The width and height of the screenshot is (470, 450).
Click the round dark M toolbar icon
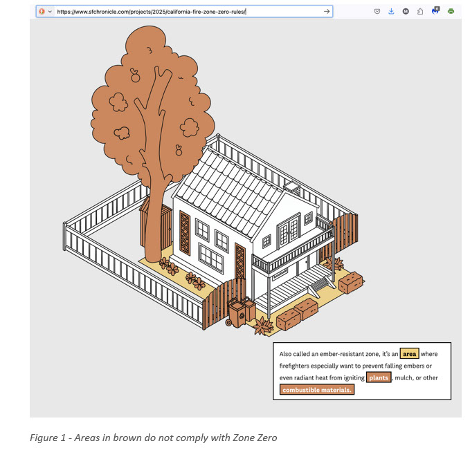(x=406, y=12)
